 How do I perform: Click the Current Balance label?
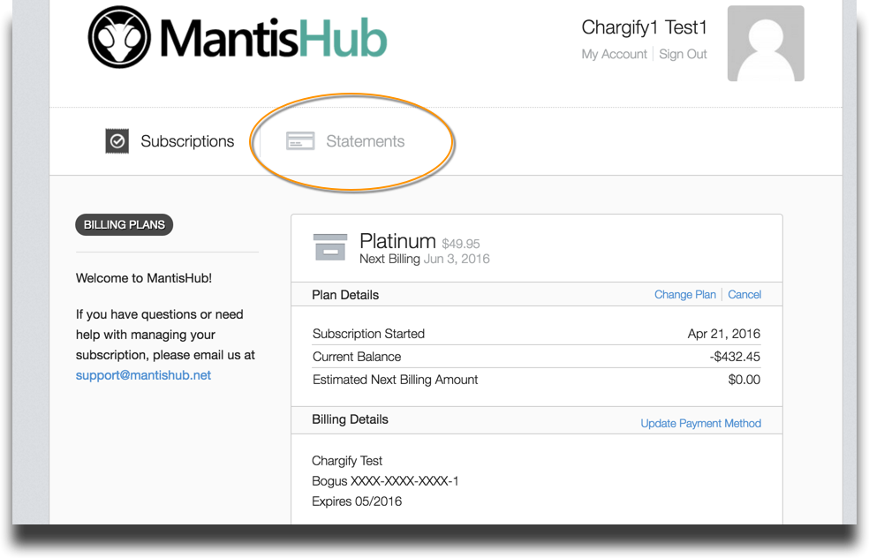357,357
